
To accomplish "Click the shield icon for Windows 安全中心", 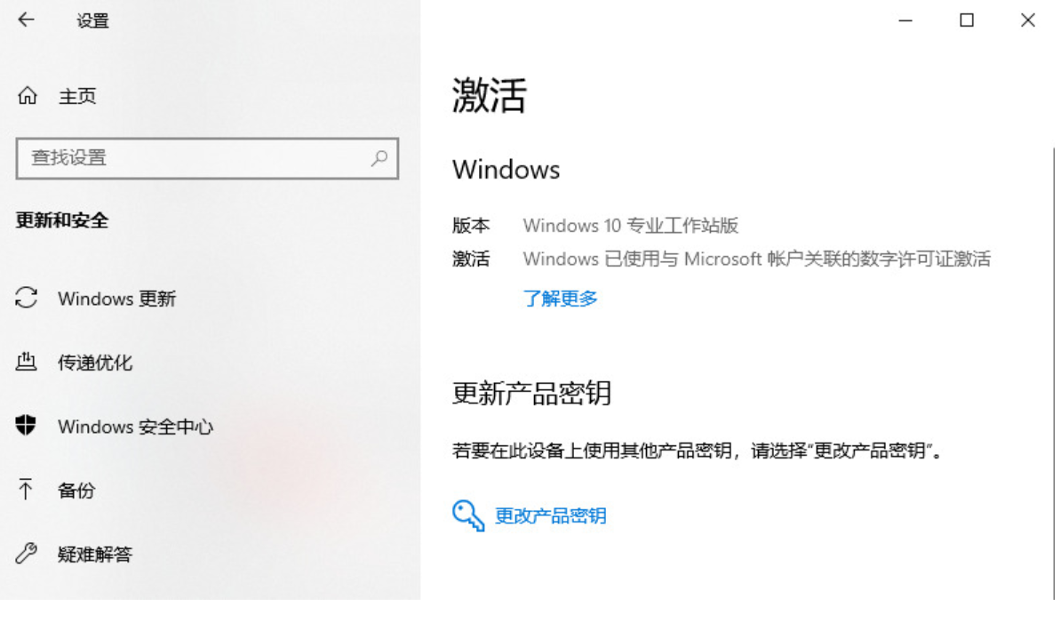I will [26, 426].
